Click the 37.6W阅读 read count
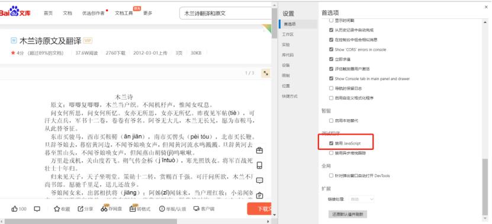This screenshot has height=224, width=492. point(86,53)
